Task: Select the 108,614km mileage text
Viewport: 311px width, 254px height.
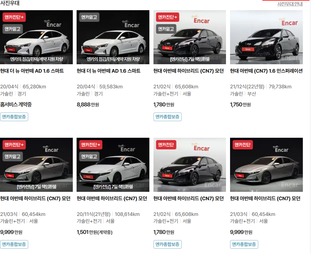Action: (x=127, y=214)
